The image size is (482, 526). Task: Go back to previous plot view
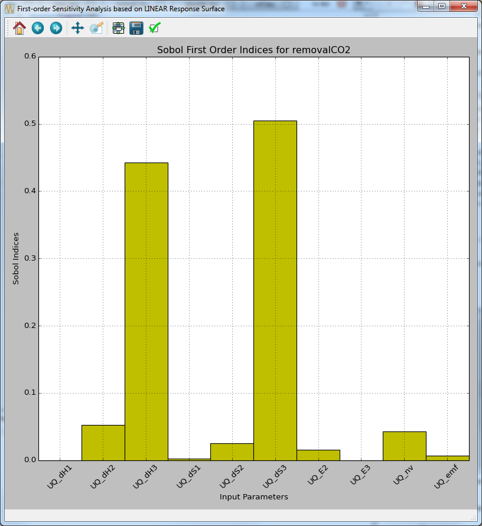click(x=37, y=28)
